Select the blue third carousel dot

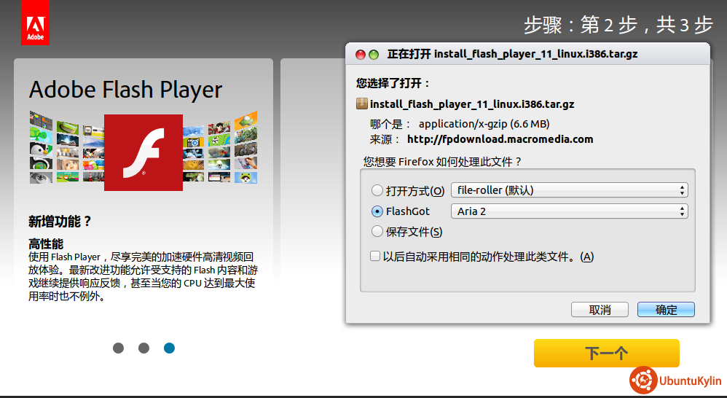coord(169,348)
